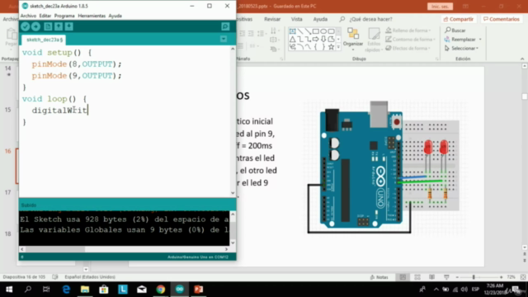Image resolution: width=528 pixels, height=297 pixels.
Task: Switch to PowerPoint in the taskbar
Action: (198, 290)
